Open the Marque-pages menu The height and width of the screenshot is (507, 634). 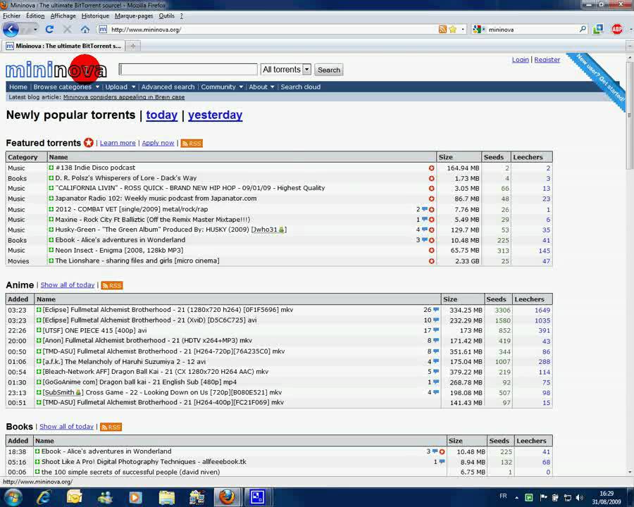point(134,15)
